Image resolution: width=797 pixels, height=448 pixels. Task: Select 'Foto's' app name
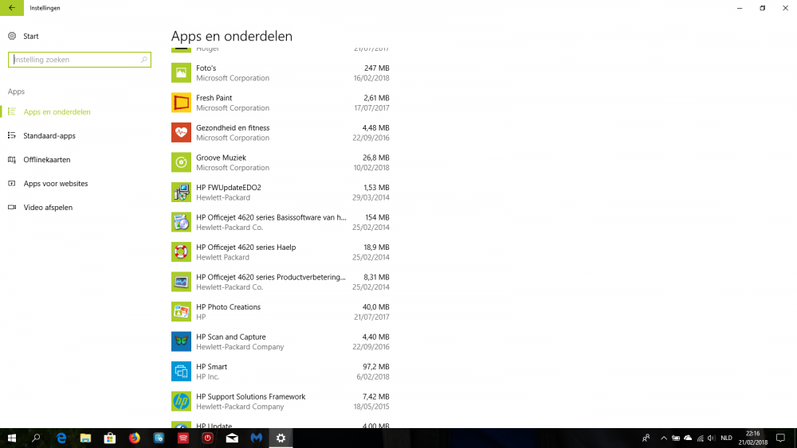tap(206, 68)
